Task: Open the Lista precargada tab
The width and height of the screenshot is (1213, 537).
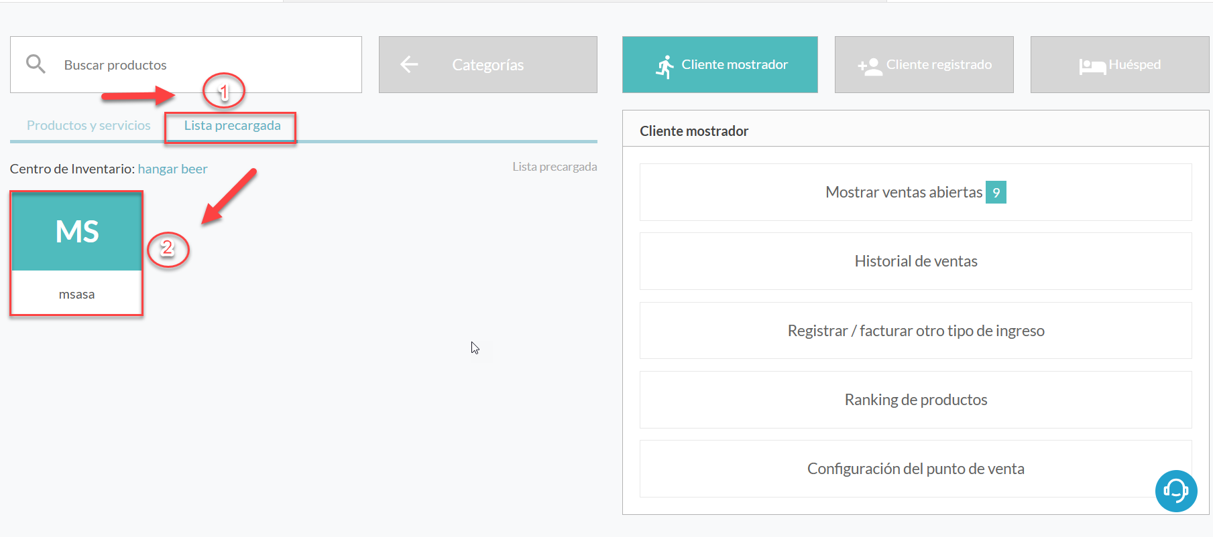Action: click(232, 126)
